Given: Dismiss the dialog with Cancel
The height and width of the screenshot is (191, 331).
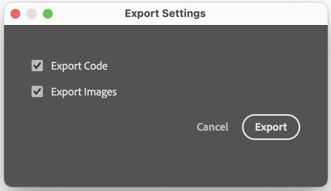Looking at the screenshot, I should [x=212, y=127].
